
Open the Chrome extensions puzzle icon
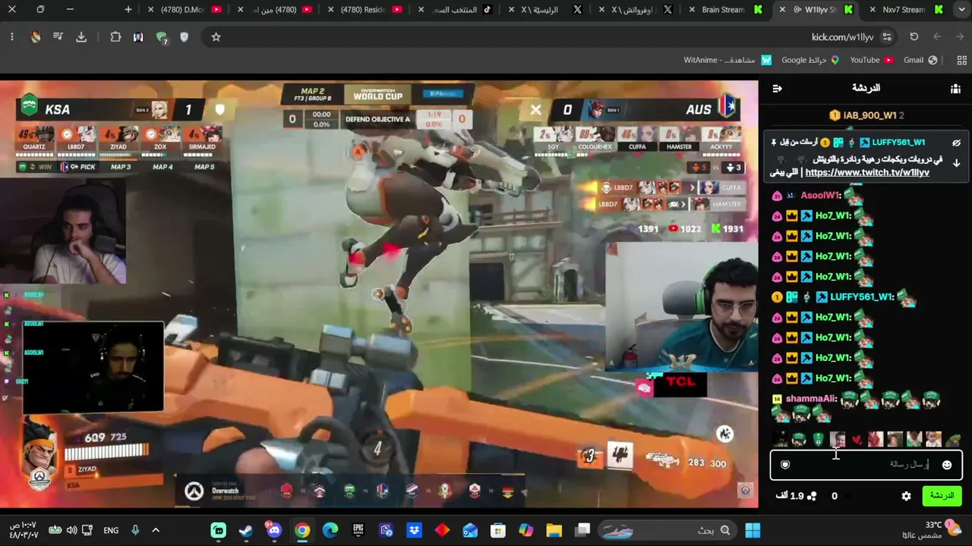[x=115, y=37]
